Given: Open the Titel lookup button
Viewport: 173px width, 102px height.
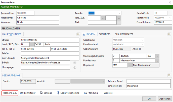Looking at the screenshot, I should [x=119, y=22].
